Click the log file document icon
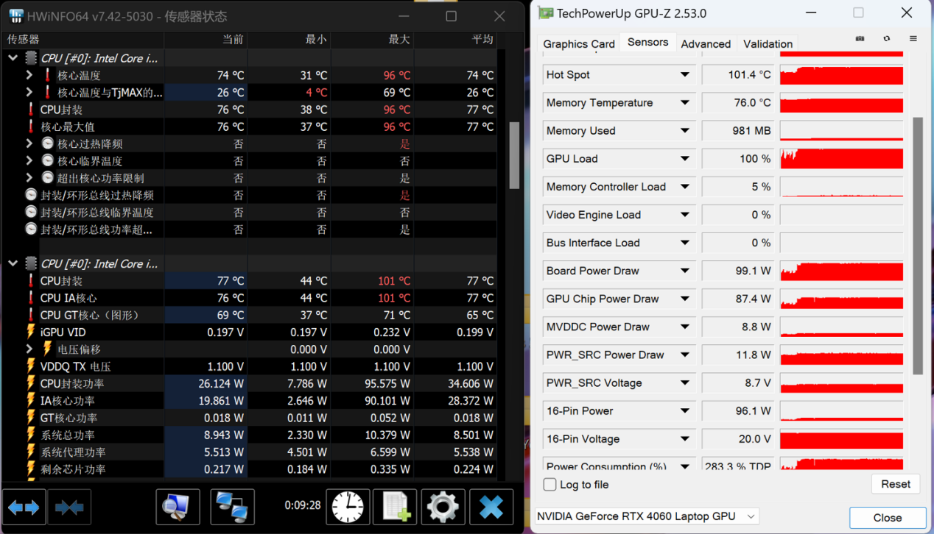Viewport: 934px width, 534px height. [x=395, y=508]
